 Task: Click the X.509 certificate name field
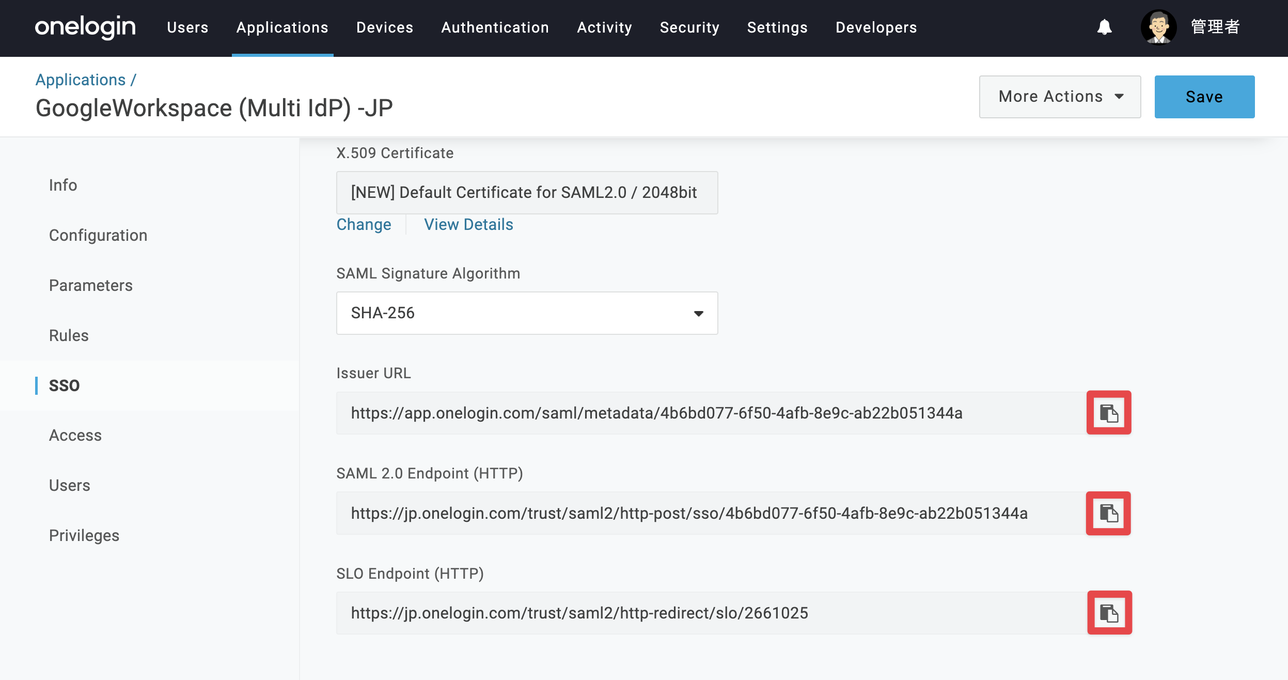[x=527, y=193]
